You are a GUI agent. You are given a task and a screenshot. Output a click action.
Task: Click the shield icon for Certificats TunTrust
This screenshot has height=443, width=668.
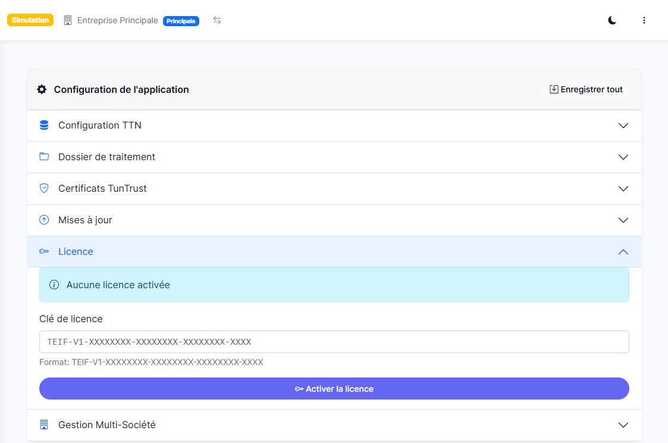click(x=44, y=188)
